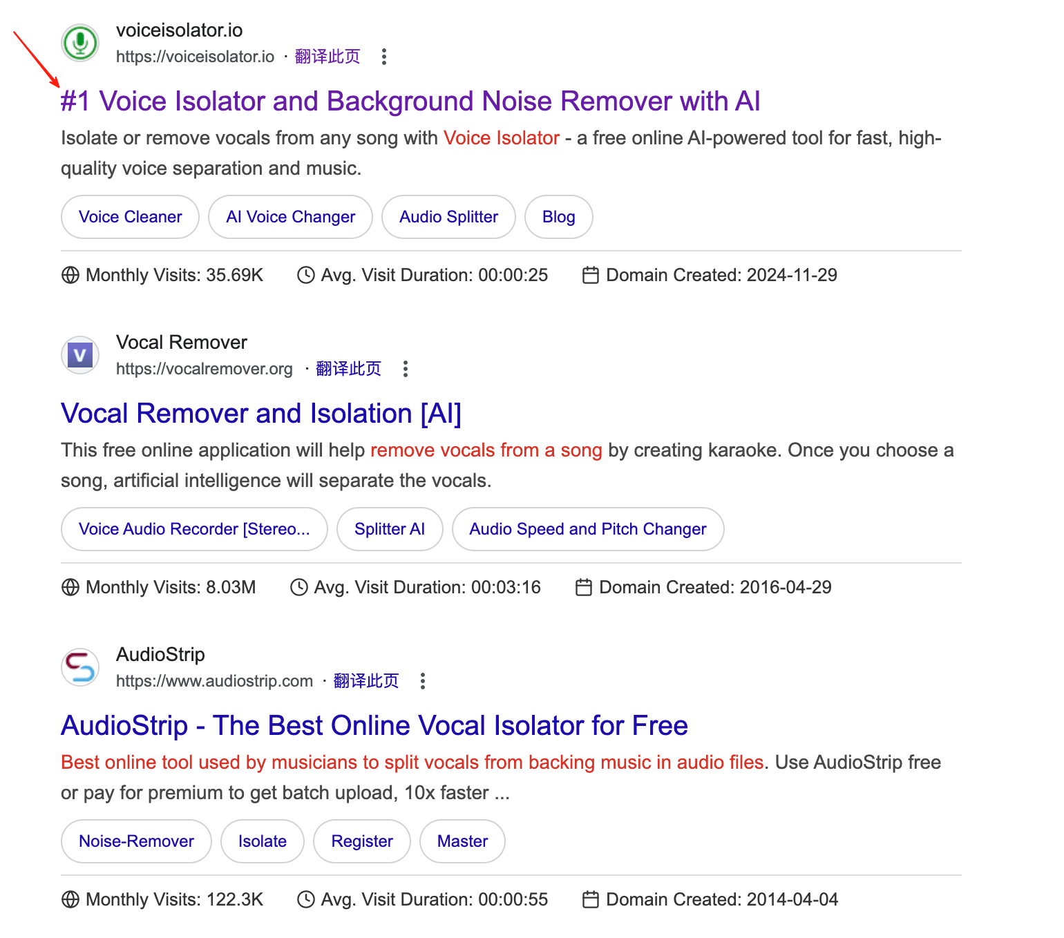The image size is (1064, 938).
Task: Click clock icon beside Avg. Visit Duration 00:03:16
Action: (x=298, y=587)
